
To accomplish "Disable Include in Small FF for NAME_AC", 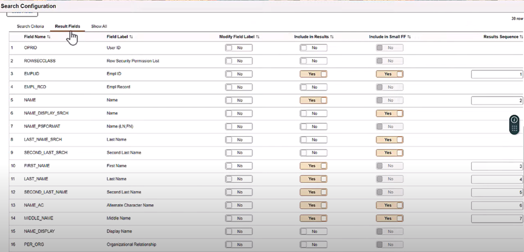I will click(390, 205).
